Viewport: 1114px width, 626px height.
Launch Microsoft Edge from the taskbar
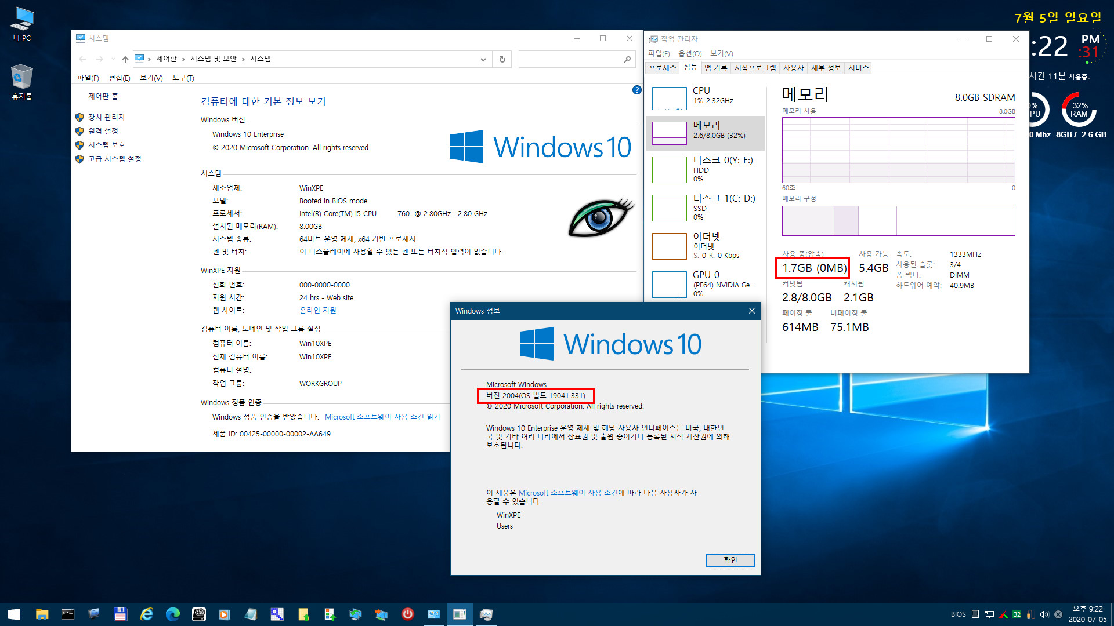tap(172, 614)
